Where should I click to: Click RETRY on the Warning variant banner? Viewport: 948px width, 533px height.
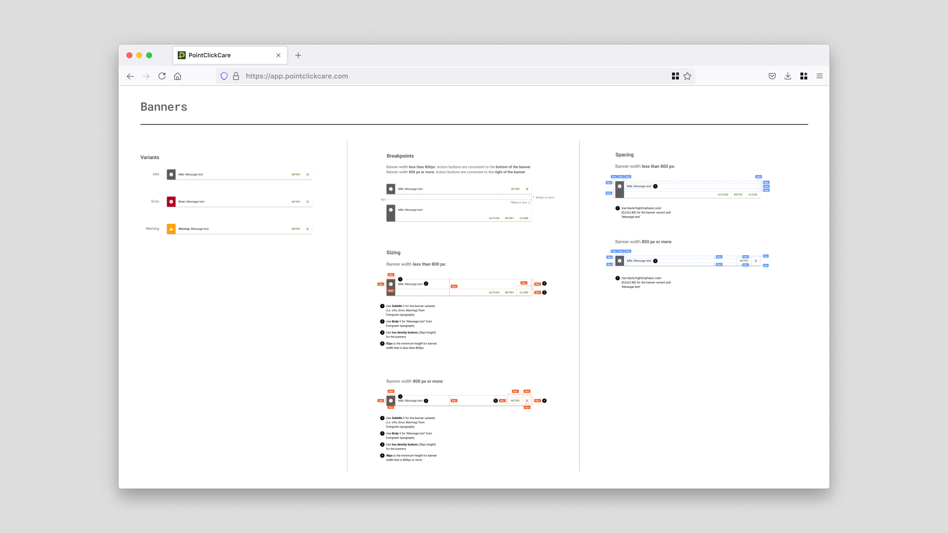click(x=296, y=229)
